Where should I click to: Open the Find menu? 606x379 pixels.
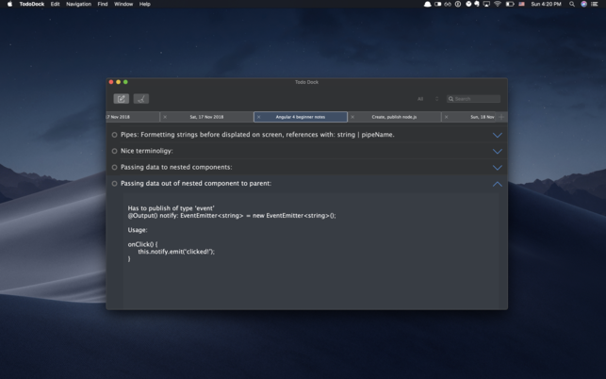coord(103,4)
